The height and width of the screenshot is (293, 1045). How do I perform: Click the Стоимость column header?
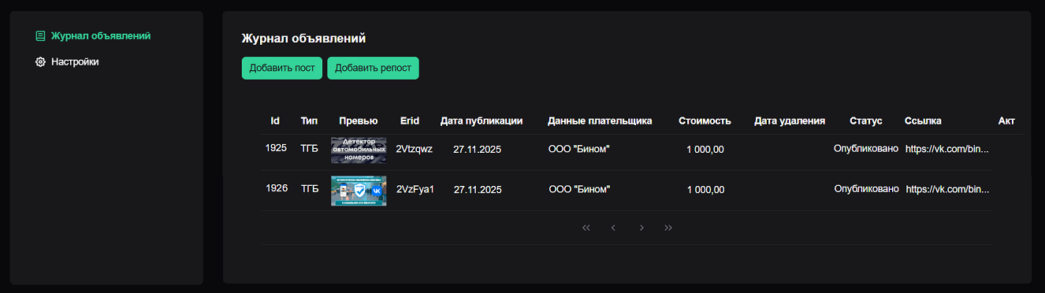(x=705, y=121)
